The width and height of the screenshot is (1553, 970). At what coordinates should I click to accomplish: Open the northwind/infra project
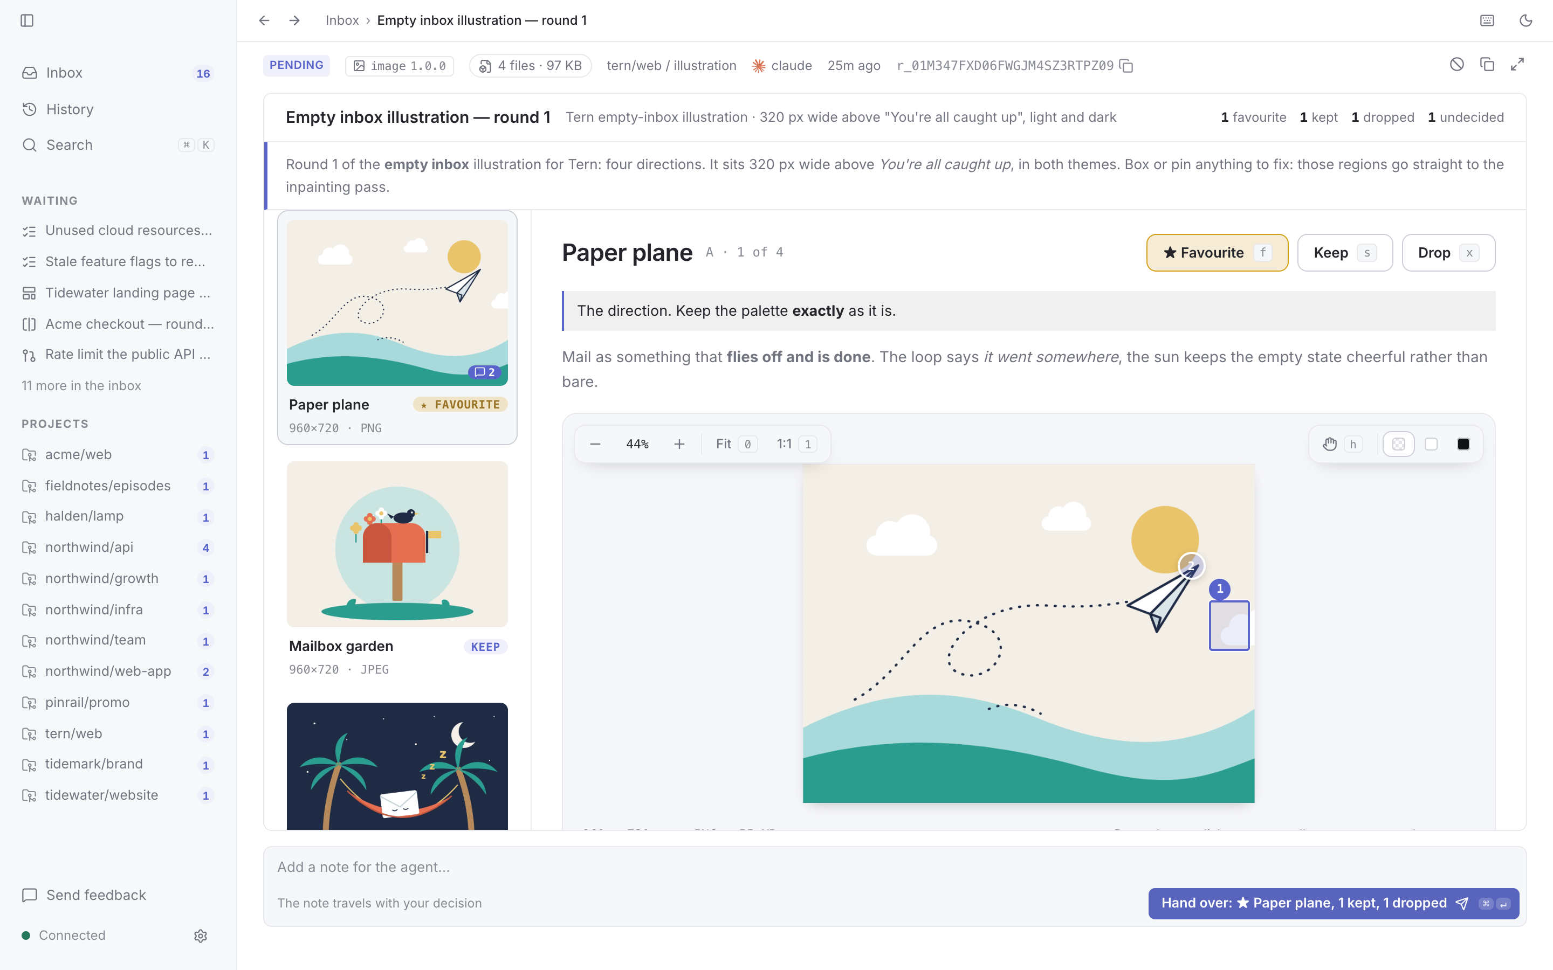pos(118,609)
